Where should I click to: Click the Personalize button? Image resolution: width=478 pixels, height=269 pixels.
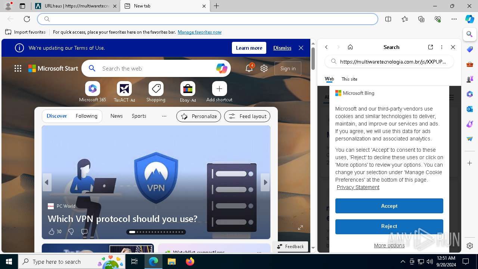(x=199, y=116)
